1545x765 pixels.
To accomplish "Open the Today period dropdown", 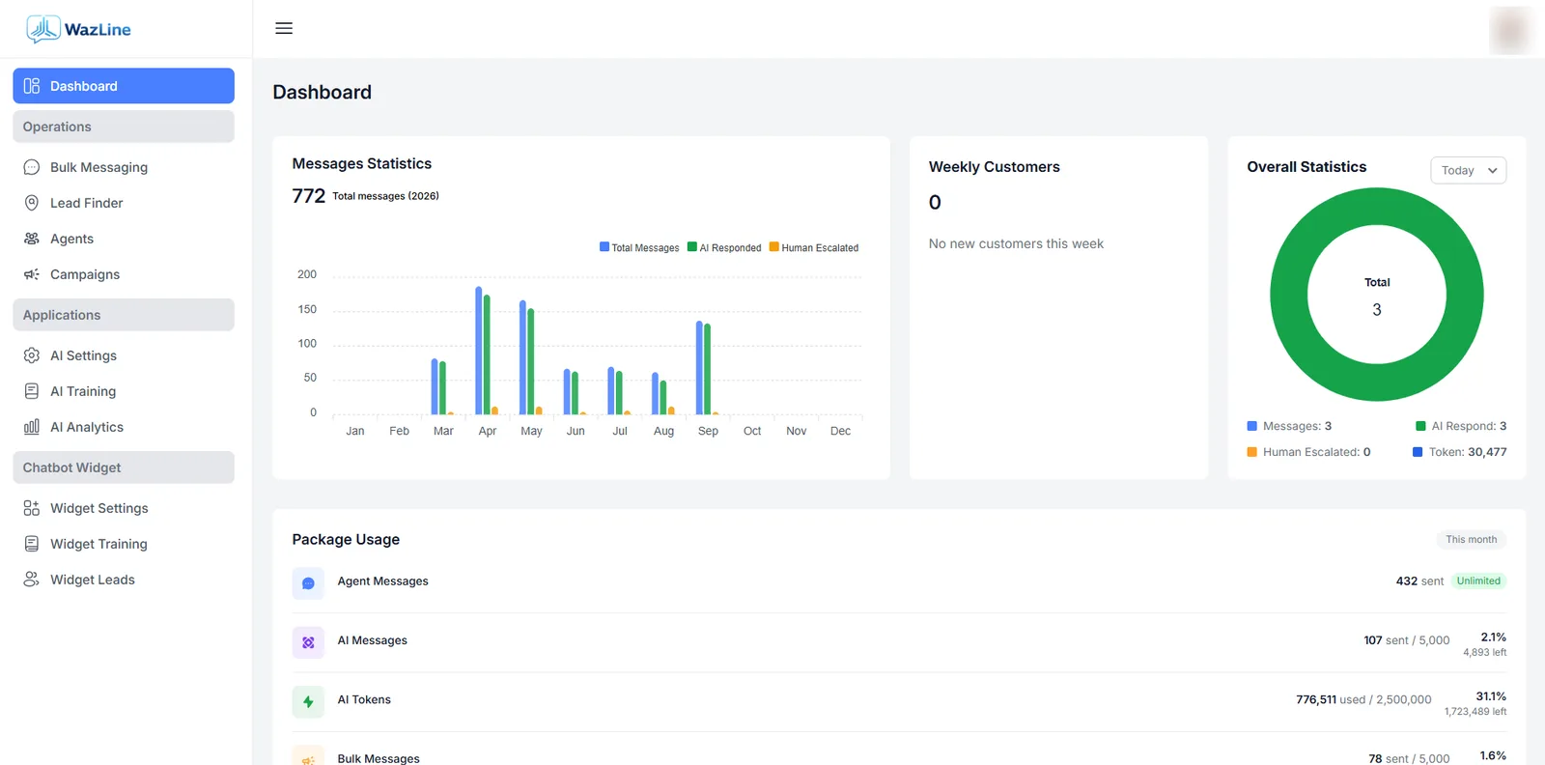I will (x=1468, y=170).
